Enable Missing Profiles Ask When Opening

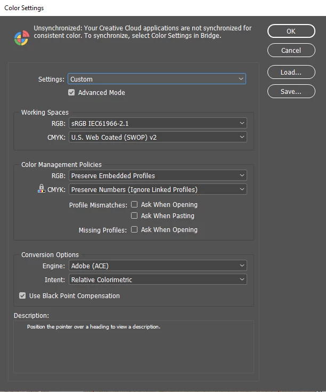(134, 229)
